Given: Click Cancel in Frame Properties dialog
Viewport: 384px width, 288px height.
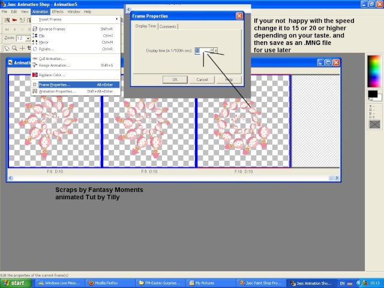Looking at the screenshot, I should pyautogui.click(x=202, y=80).
